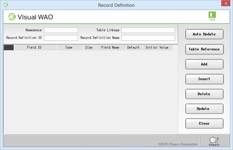233x150 pixels.
Task: Click the title bar application icon
Action: (x=6, y=5)
